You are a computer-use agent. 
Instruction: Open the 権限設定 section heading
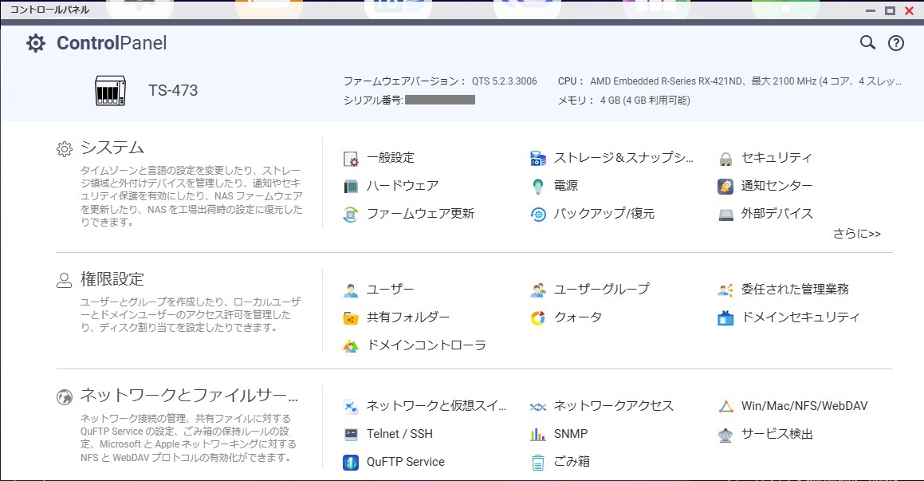click(112, 279)
